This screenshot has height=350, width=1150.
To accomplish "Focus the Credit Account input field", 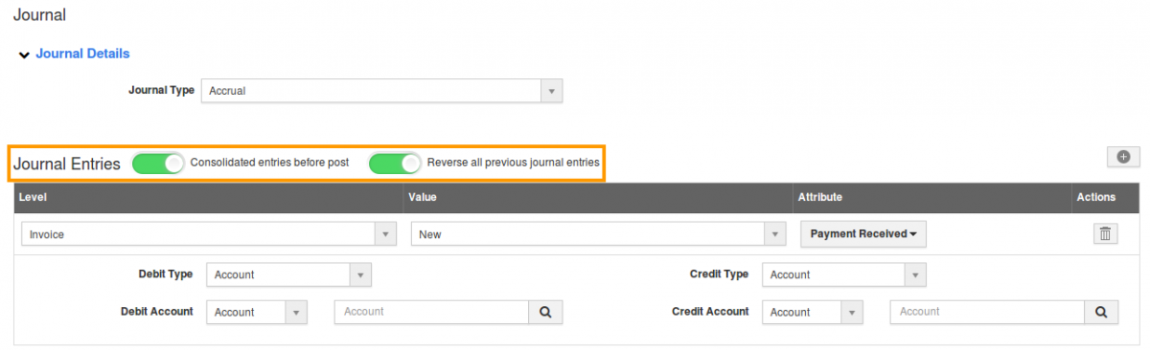I will pyautogui.click(x=987, y=312).
